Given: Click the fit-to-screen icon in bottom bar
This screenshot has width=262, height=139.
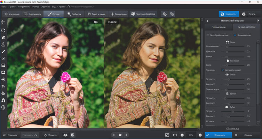Looking at the screenshot, I should click(x=167, y=135).
